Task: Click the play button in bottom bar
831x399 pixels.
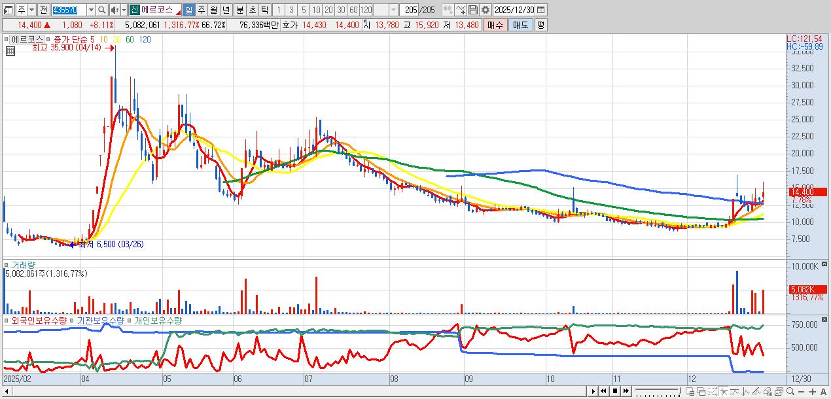Action: click(x=593, y=391)
